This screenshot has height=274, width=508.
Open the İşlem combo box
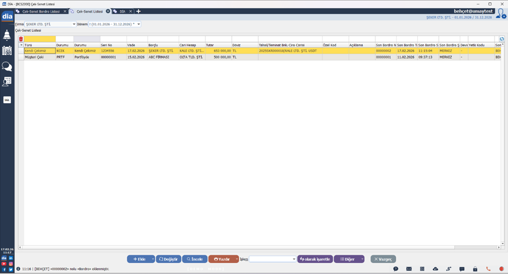point(273,259)
